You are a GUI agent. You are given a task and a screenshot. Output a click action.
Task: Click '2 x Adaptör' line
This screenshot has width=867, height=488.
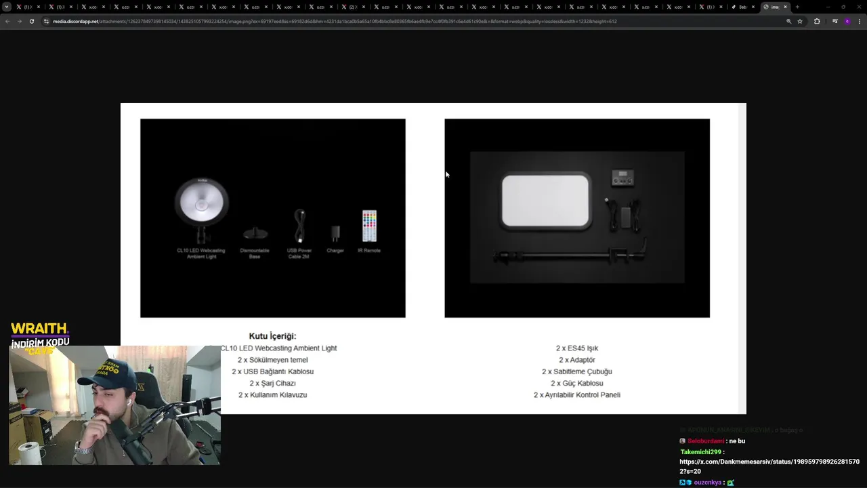[x=577, y=360]
